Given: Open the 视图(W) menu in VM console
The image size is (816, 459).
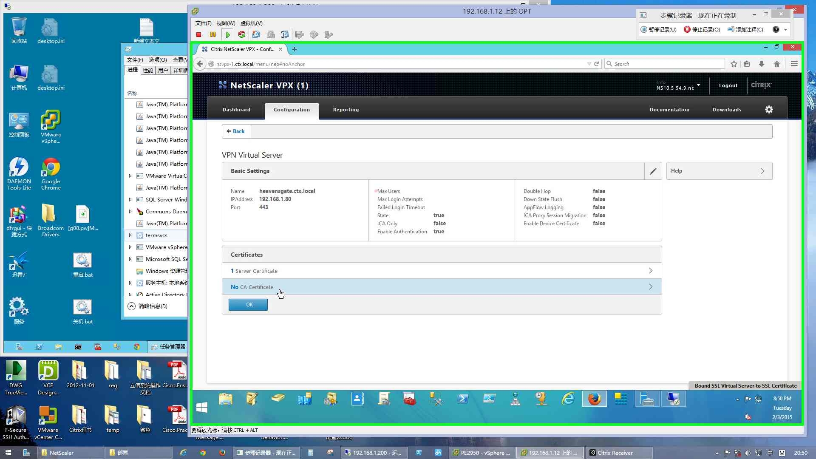Looking at the screenshot, I should [226, 23].
